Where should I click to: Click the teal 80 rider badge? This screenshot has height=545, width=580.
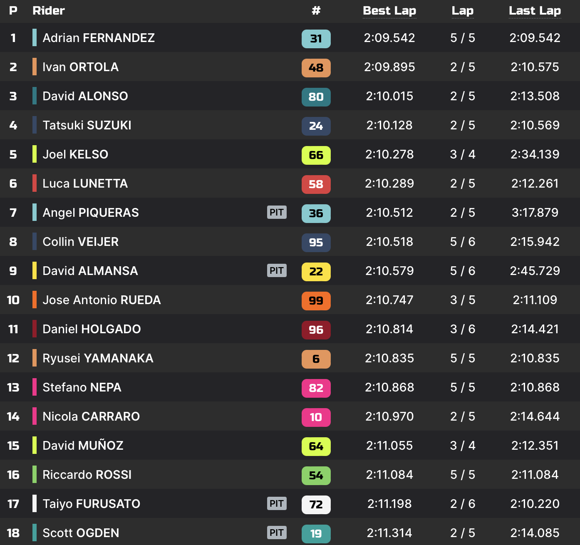tap(316, 97)
